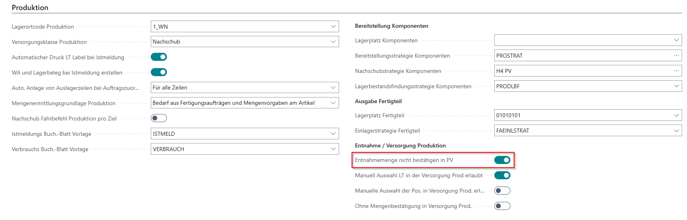Disable WA und Lagerbeleg bei Istmeldung
The height and width of the screenshot is (220, 687).
click(x=159, y=72)
